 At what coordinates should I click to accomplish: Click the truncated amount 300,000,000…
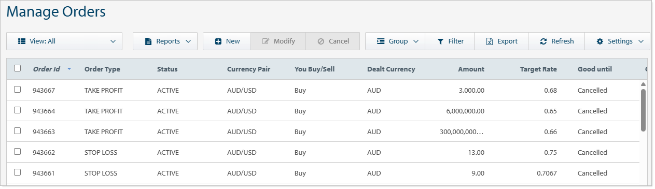pos(462,132)
